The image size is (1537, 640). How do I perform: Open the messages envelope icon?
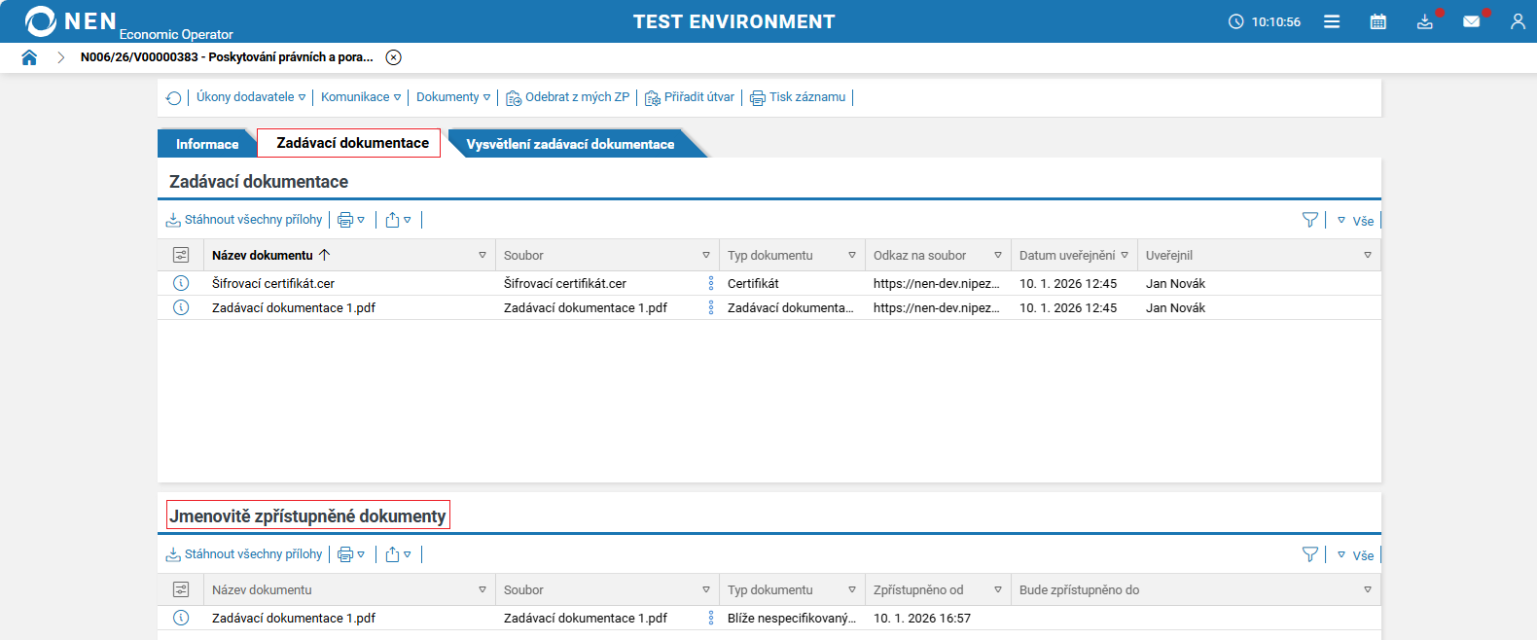[1471, 21]
